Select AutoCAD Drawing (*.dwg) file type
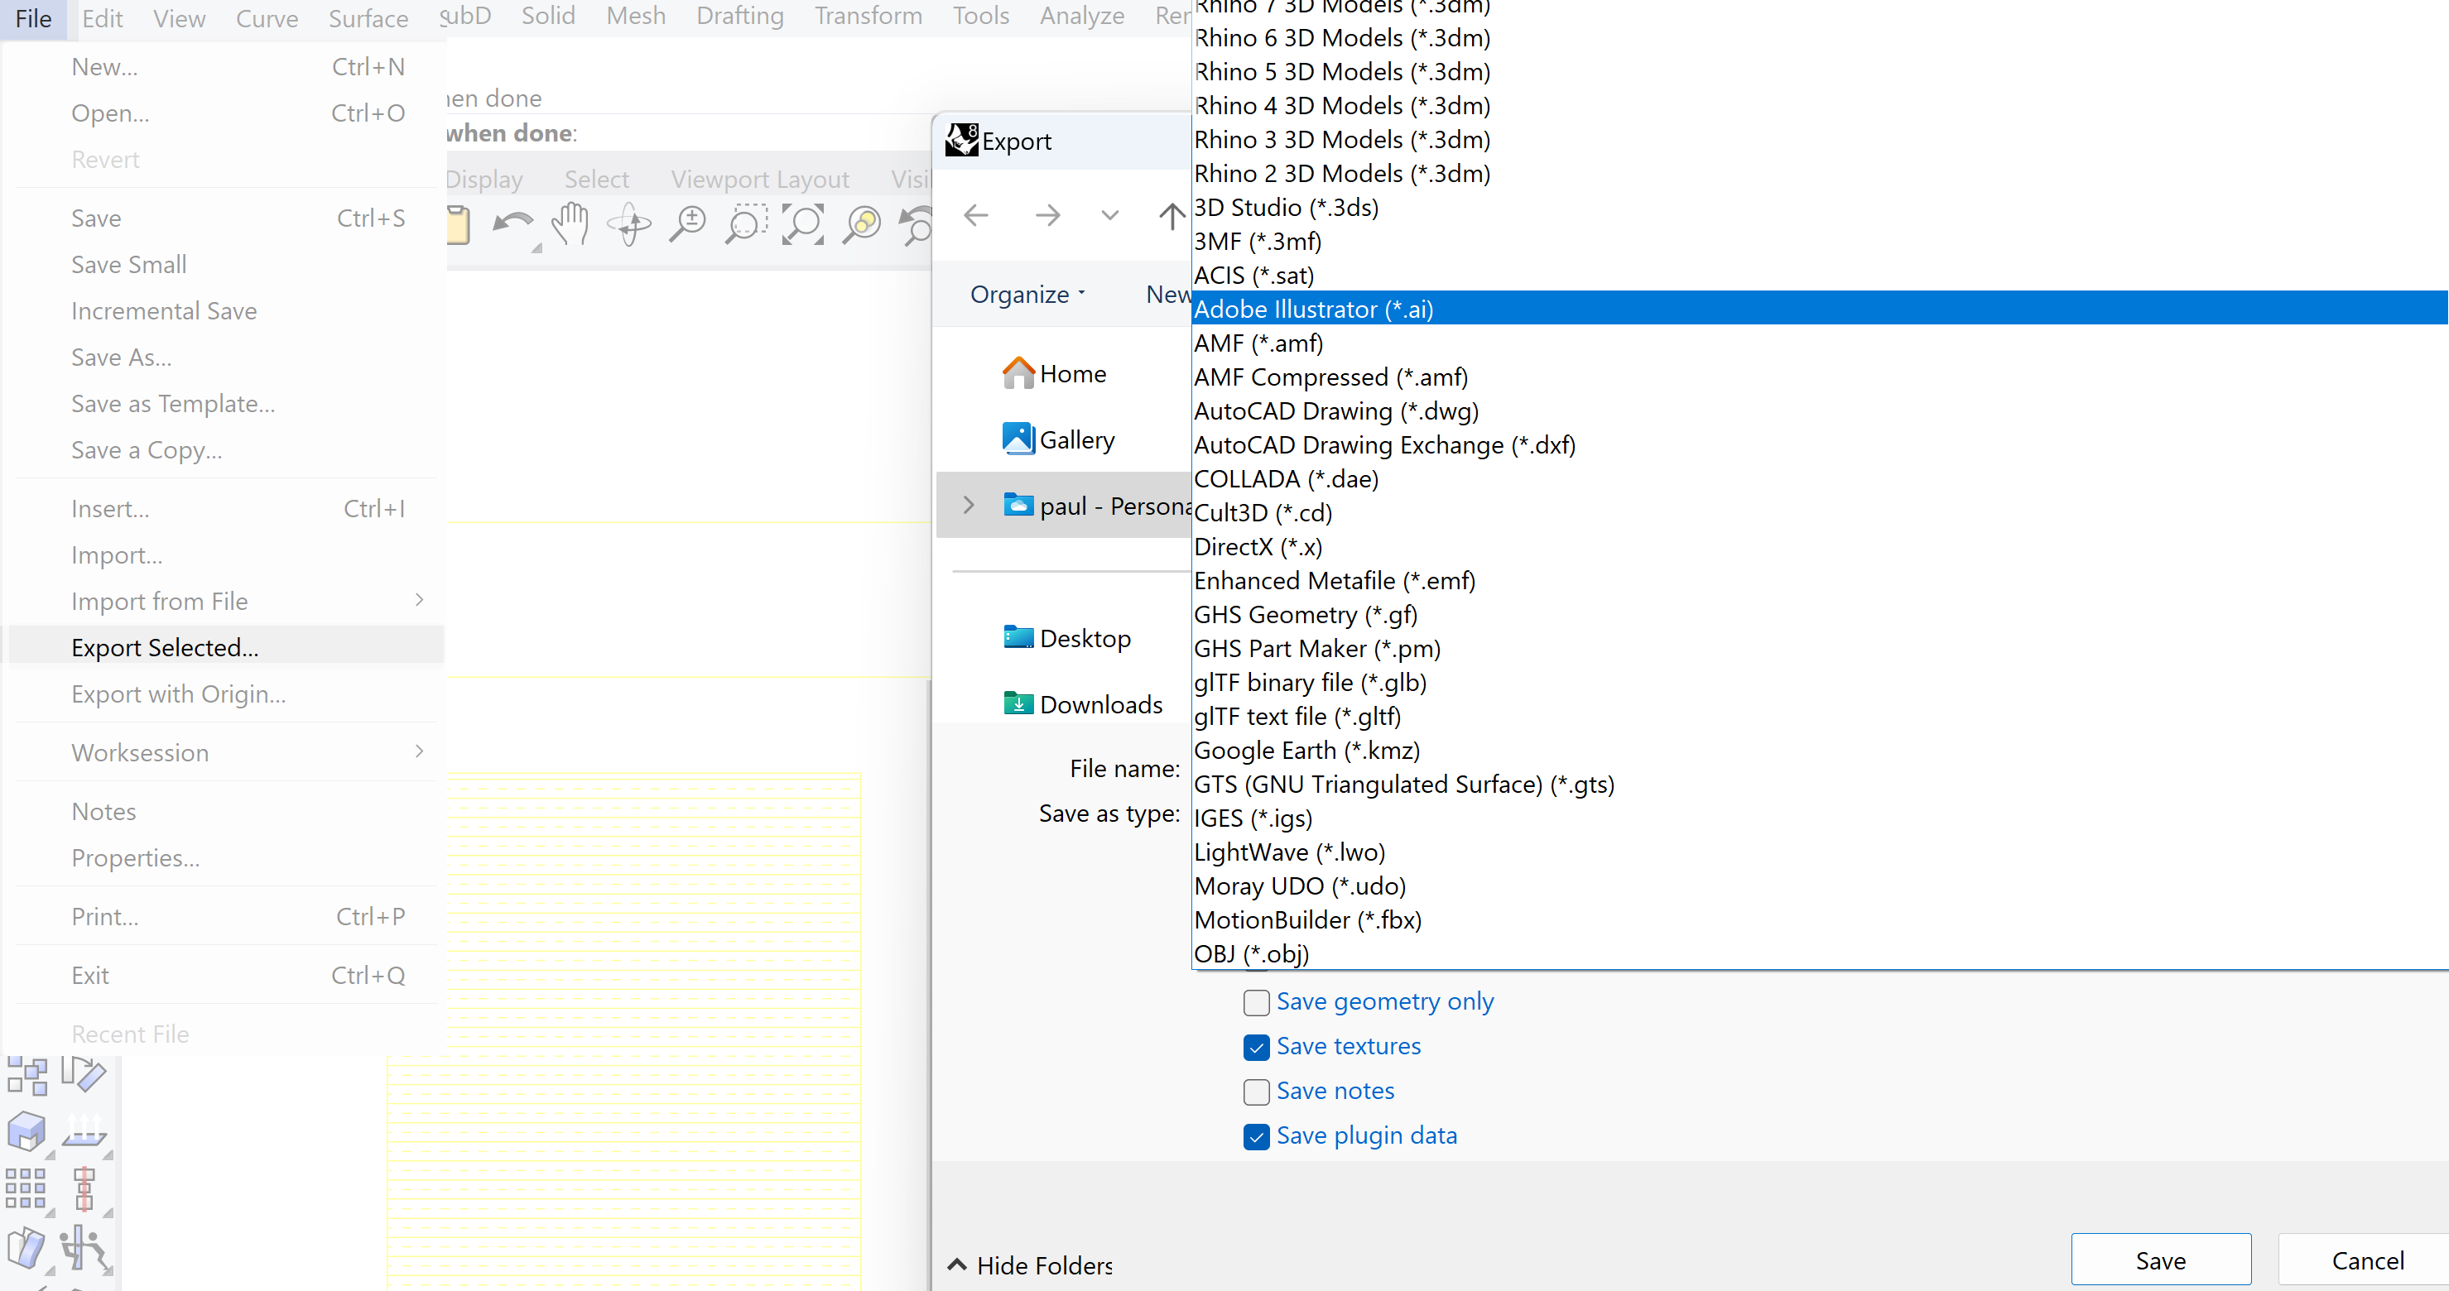 pyautogui.click(x=1335, y=411)
